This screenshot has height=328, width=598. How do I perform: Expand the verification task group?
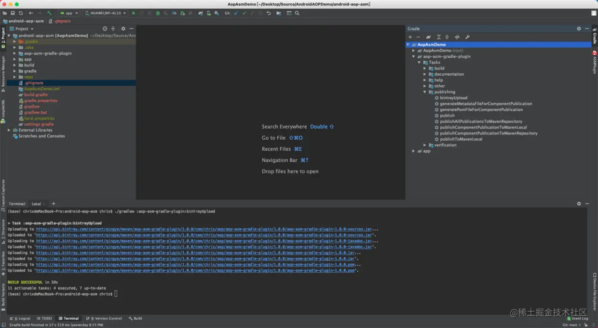[x=425, y=145]
